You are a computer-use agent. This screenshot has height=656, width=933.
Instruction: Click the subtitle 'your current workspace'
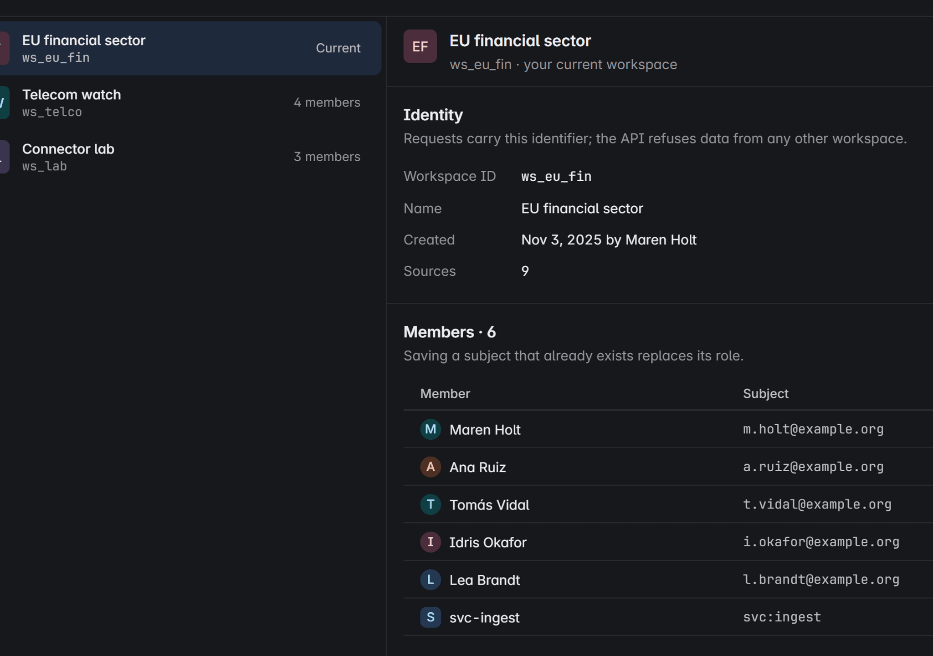coord(600,65)
